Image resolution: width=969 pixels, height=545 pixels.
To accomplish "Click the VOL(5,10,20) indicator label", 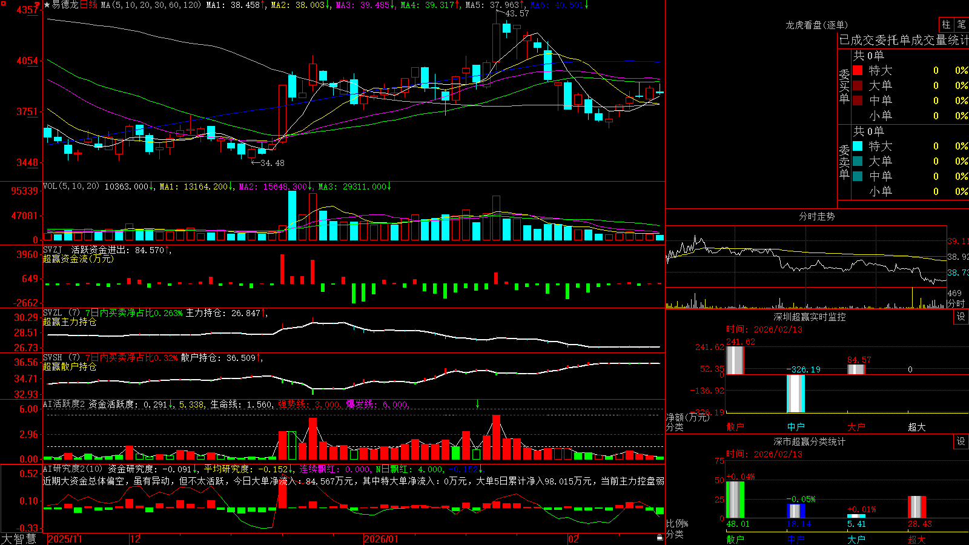I will coord(71,187).
